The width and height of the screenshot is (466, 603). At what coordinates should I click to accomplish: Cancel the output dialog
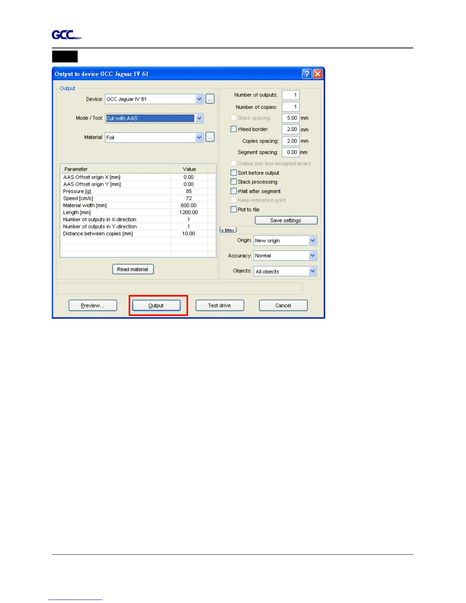[283, 305]
